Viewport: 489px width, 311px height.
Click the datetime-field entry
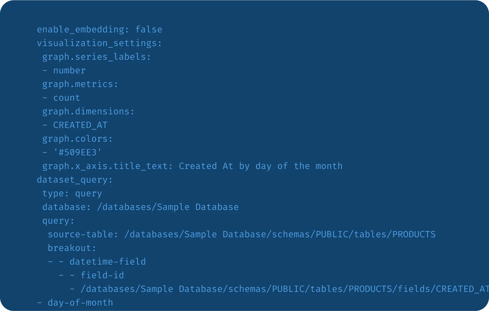click(x=107, y=262)
